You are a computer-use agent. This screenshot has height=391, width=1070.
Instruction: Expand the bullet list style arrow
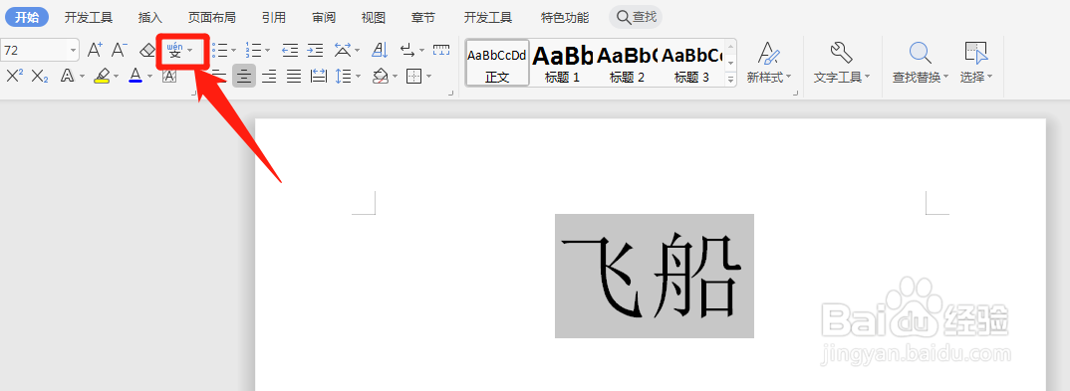coord(234,51)
